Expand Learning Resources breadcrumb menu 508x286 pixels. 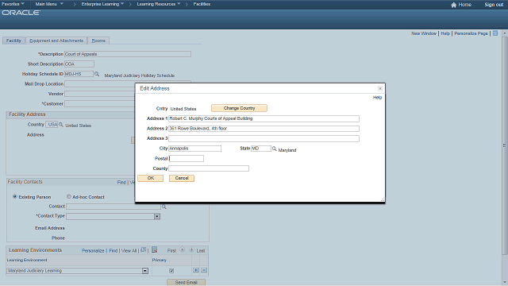[x=159, y=4]
